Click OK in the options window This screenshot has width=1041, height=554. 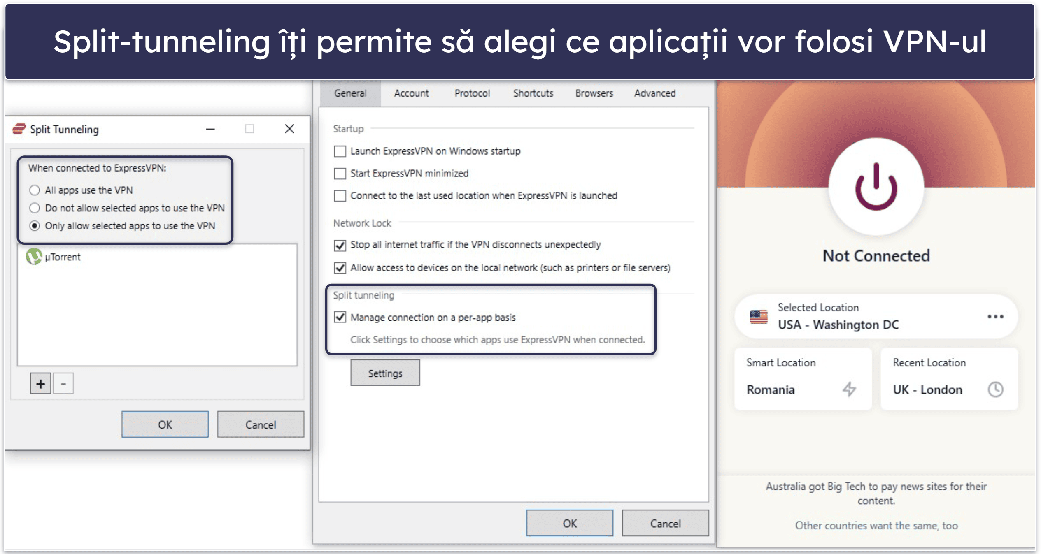(x=569, y=523)
